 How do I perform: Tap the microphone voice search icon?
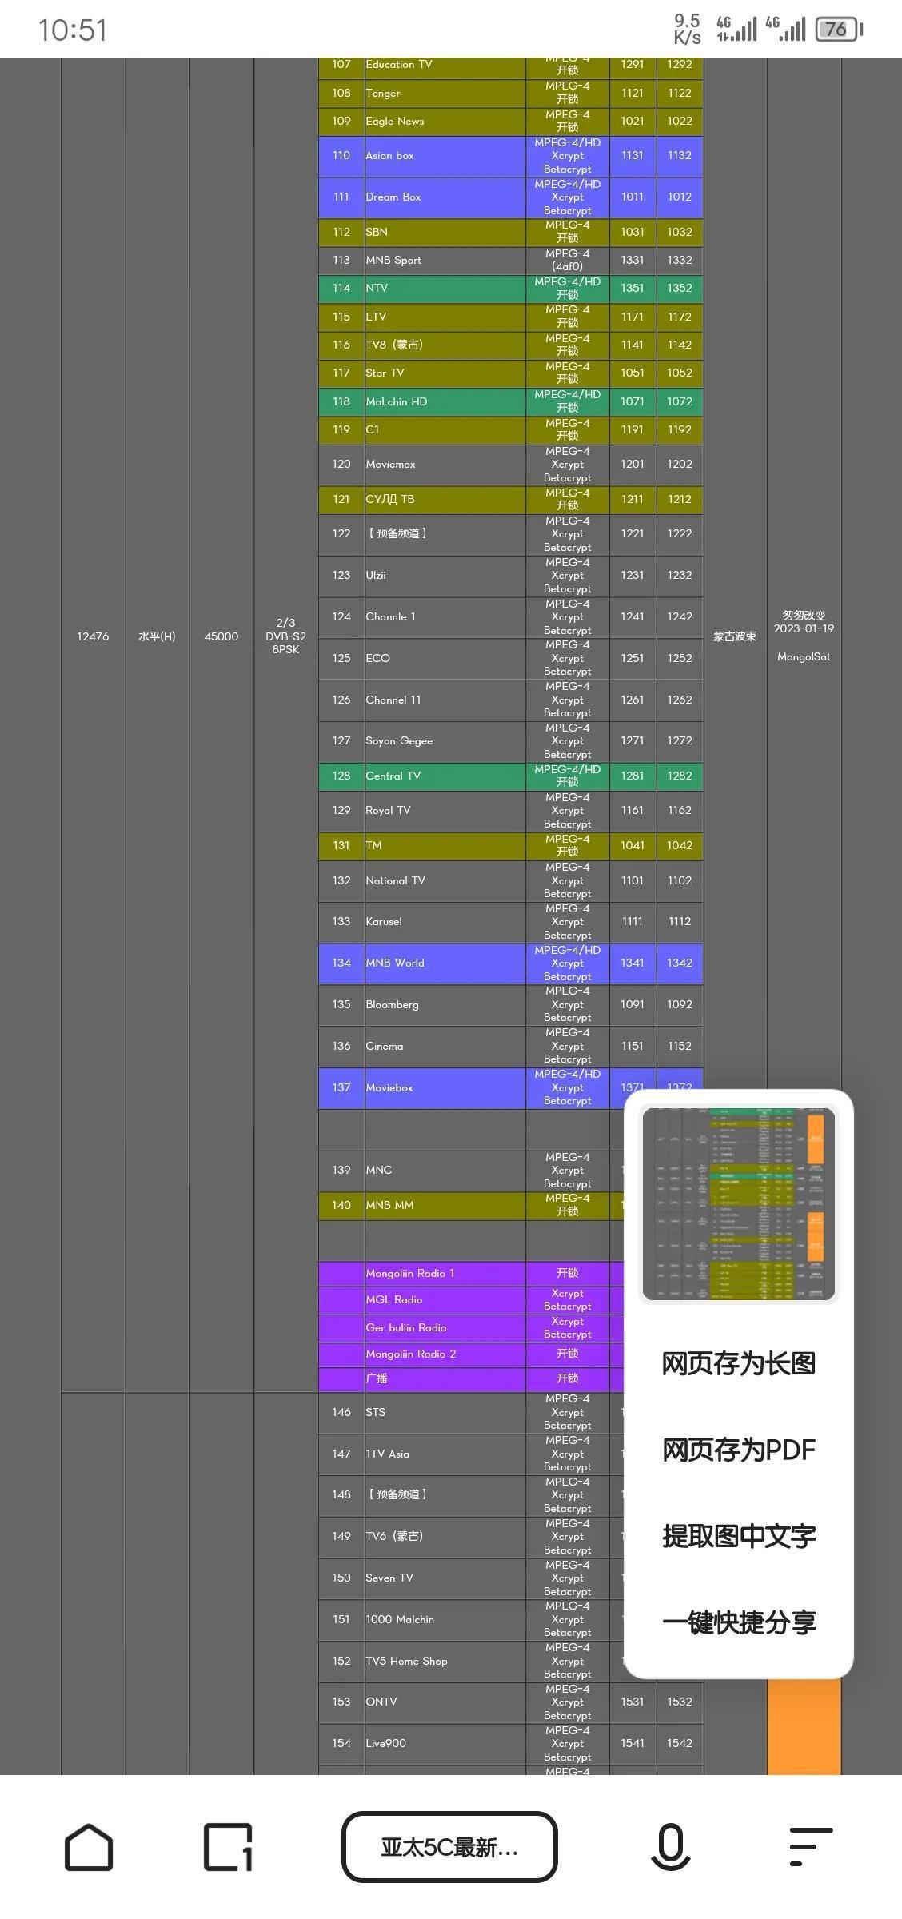click(x=670, y=1847)
